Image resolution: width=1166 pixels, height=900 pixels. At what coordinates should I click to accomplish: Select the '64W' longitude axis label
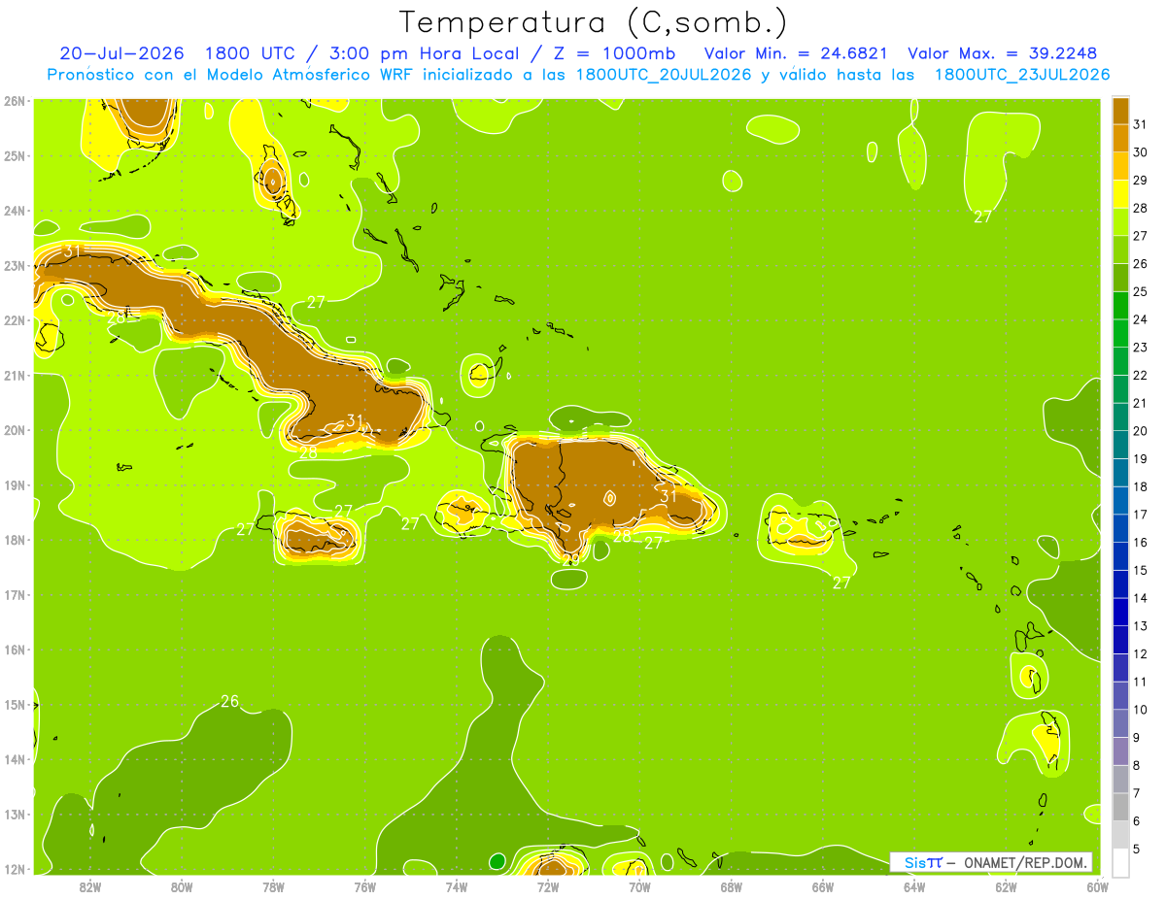pos(914,886)
